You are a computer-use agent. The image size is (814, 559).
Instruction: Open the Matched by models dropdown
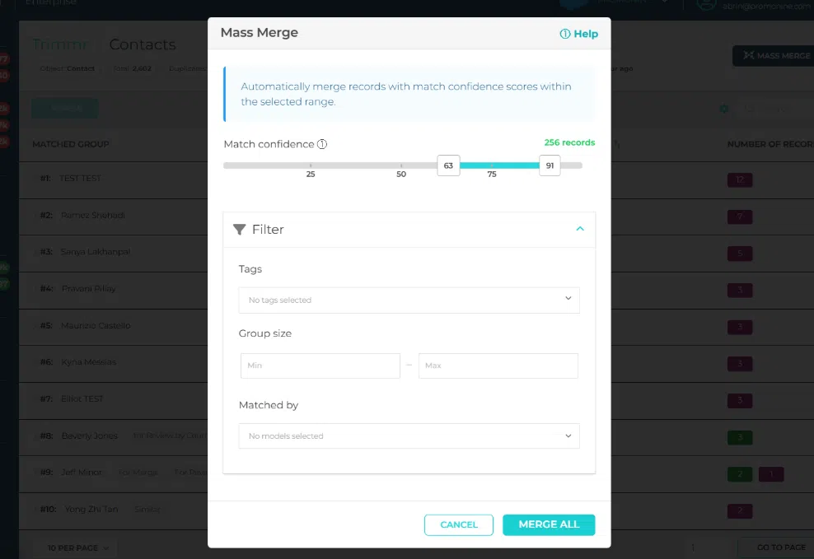409,436
